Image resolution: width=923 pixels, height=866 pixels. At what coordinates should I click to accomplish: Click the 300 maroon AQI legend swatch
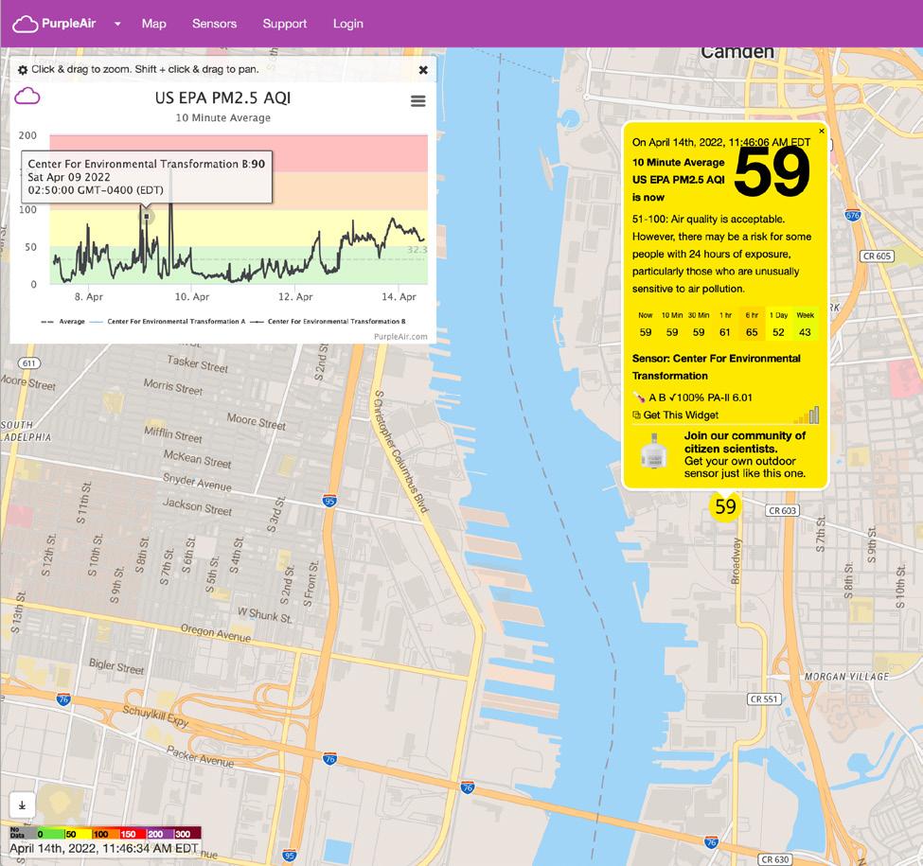[187, 834]
